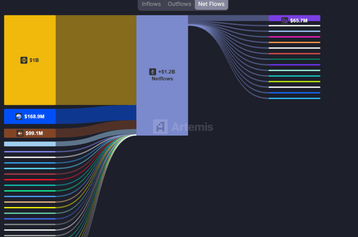This screenshot has height=237, width=358.
Task: Select the tan source bar on the left
Action: click(30, 202)
